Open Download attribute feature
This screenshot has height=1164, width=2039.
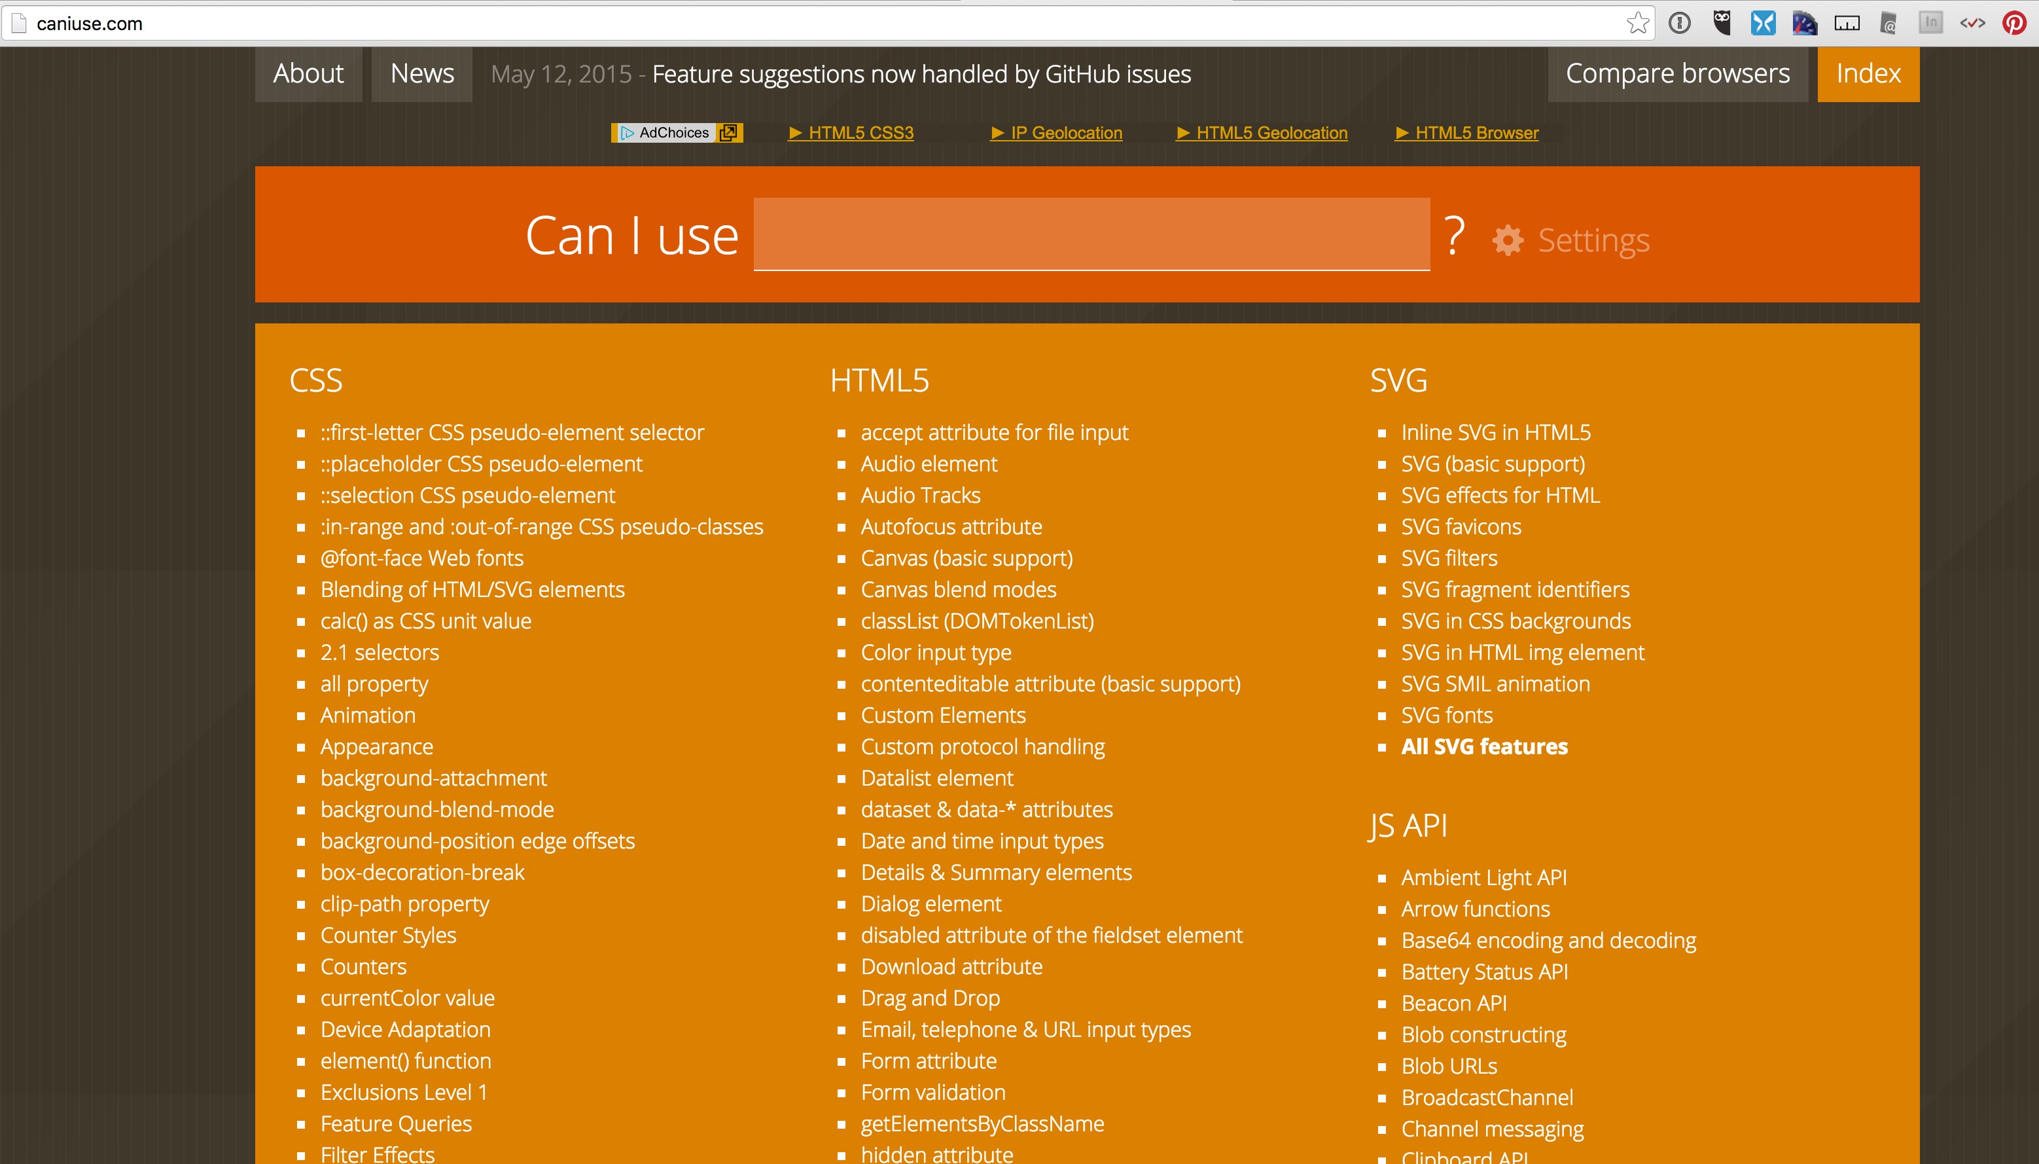click(x=951, y=968)
